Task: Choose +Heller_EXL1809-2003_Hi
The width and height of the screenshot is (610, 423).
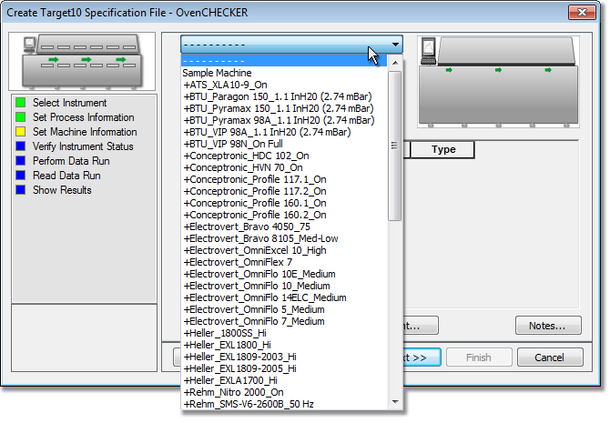Action: (284, 357)
